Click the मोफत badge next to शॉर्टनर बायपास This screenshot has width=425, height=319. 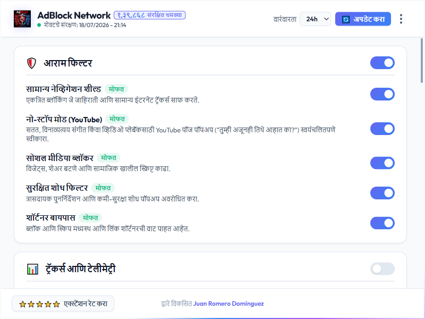pyautogui.click(x=90, y=217)
